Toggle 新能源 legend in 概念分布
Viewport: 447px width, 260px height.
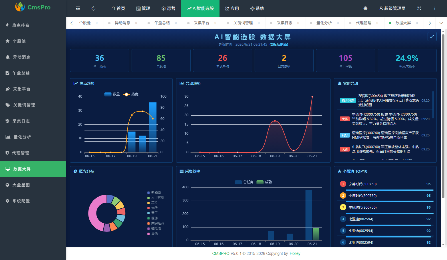click(154, 193)
